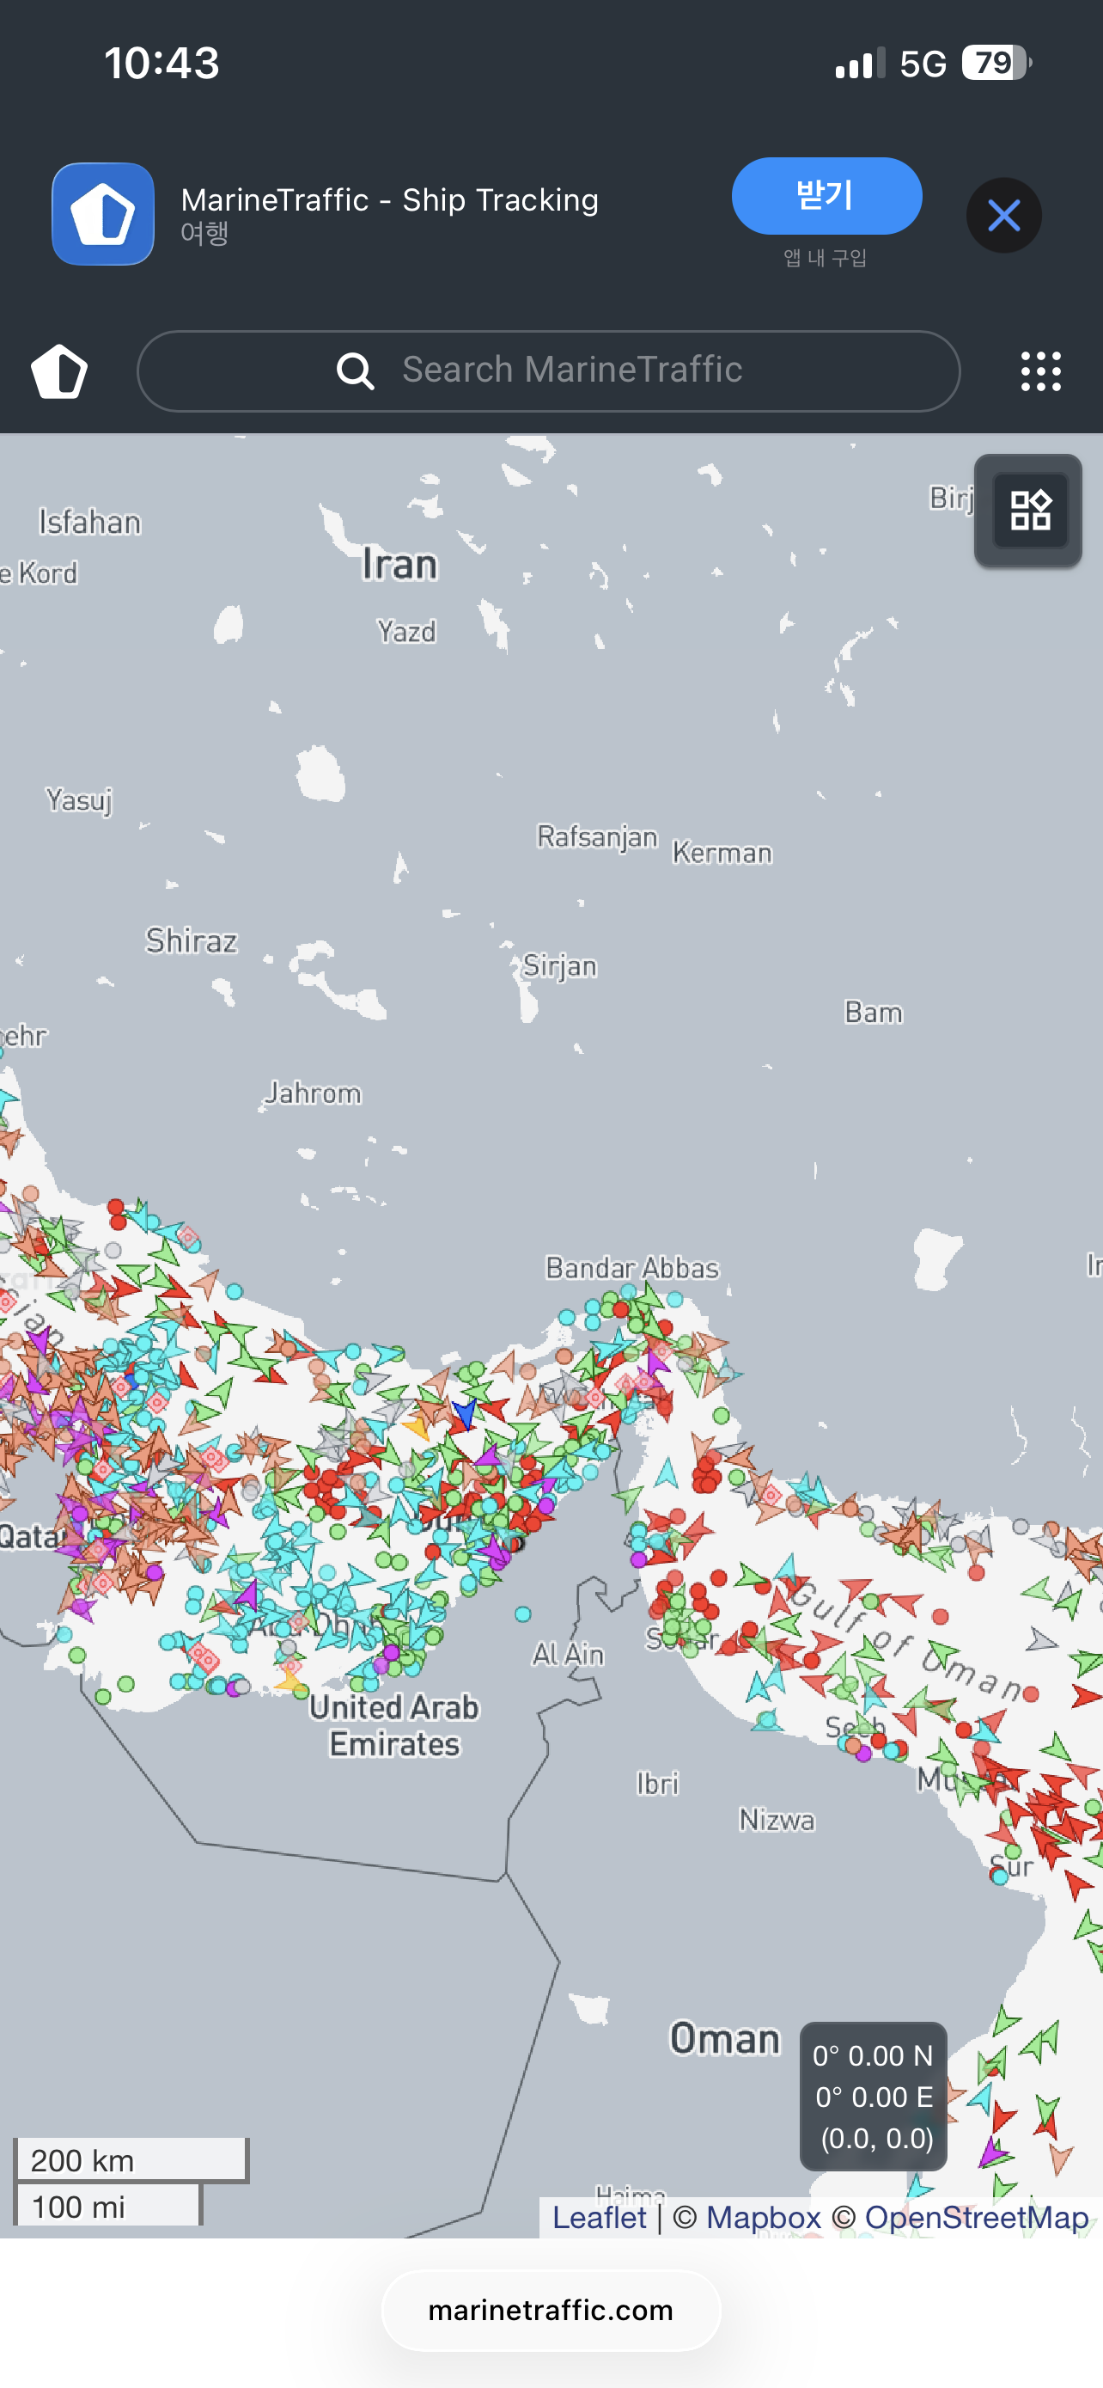This screenshot has width=1103, height=2388.
Task: Click the Ibri city label
Action: tap(657, 1783)
